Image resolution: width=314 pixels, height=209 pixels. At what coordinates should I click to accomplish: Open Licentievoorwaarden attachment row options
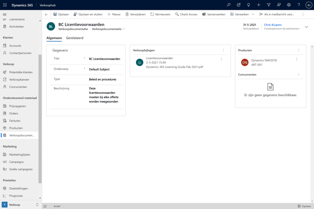[x=221, y=59]
